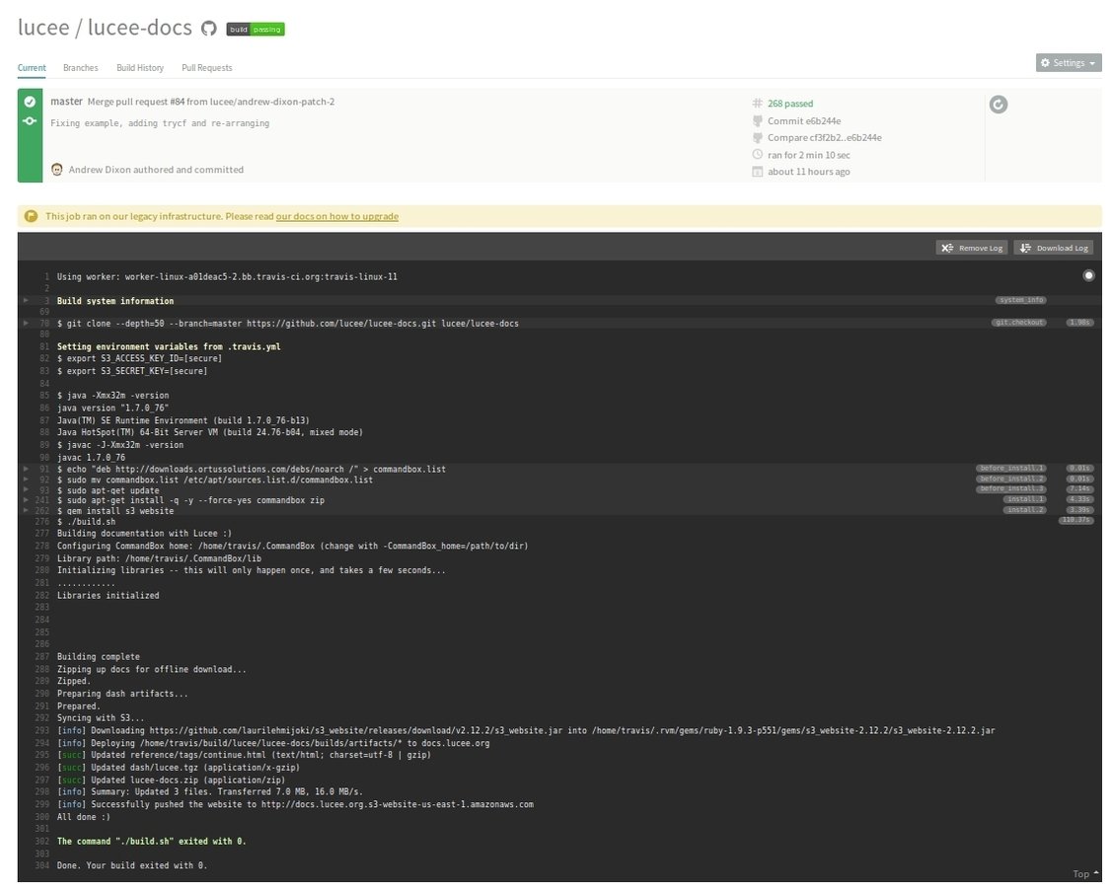The image size is (1108, 888).
Task: Click the before_install.3 log tag
Action: coord(1011,488)
